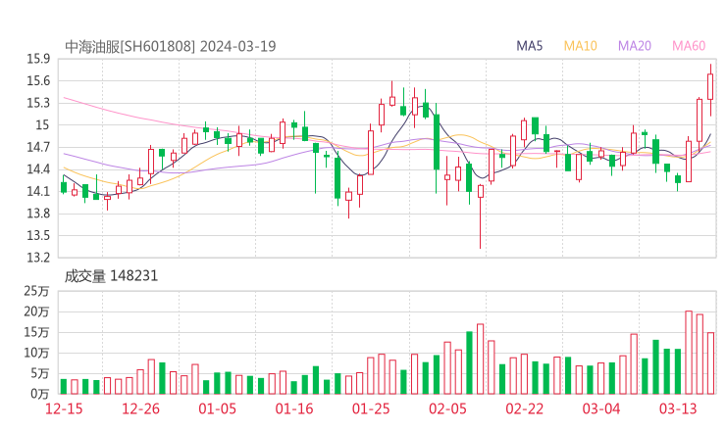Screen dimensions: 726x431
Task: Click the 12-15 date label
Action: [x=64, y=408]
